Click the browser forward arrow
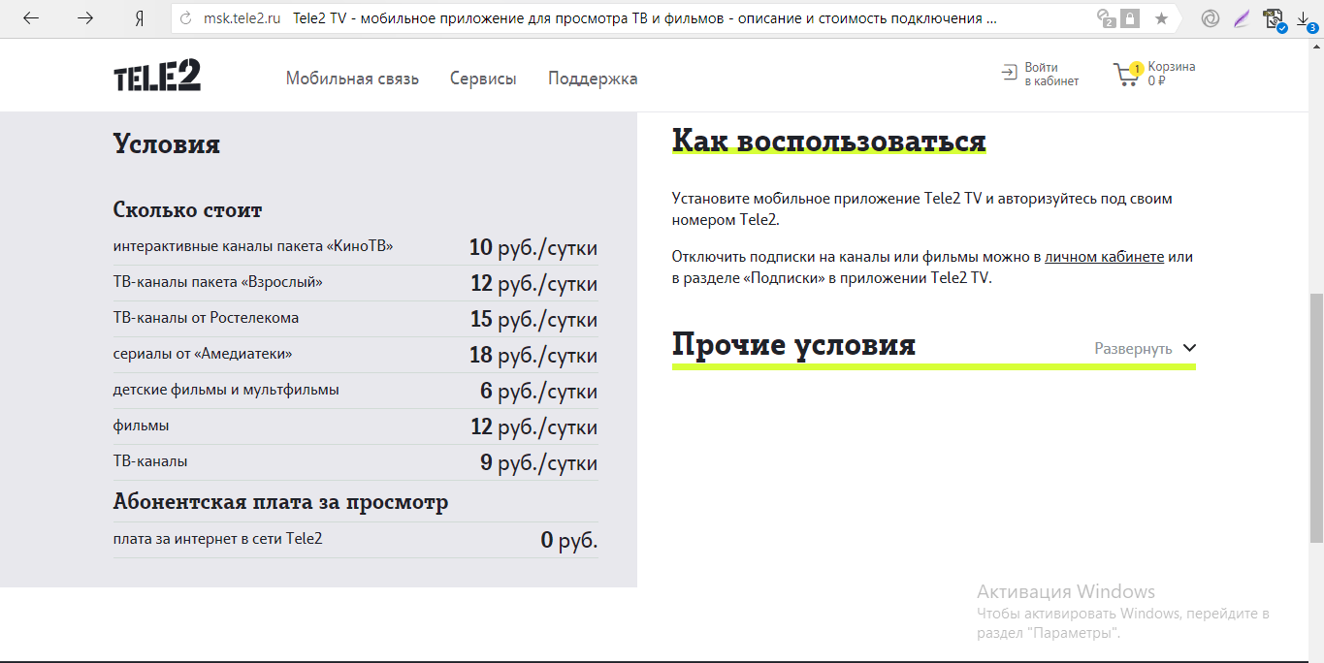1324x663 pixels. (85, 18)
